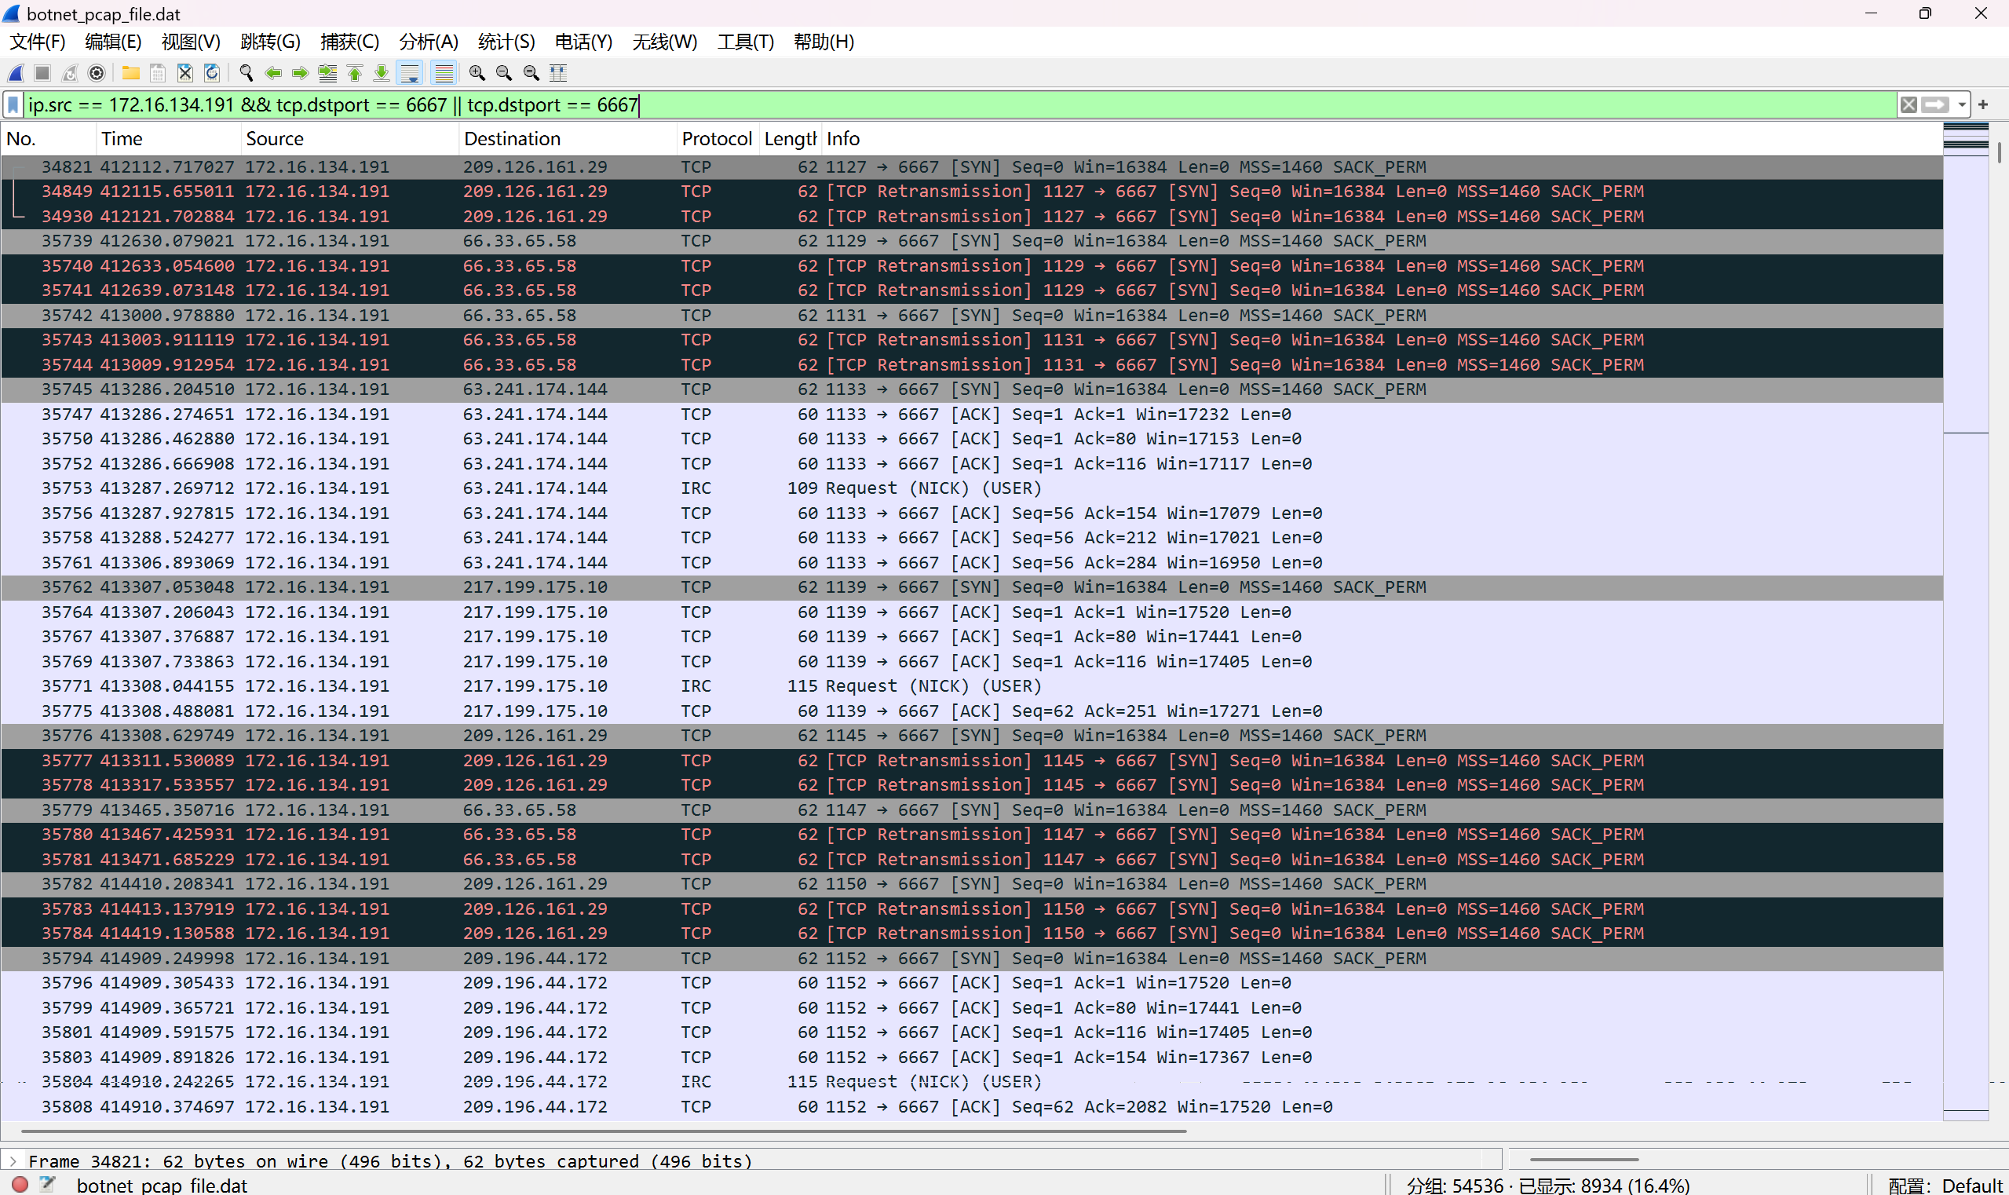
Task: Expand the Frame 34821 details tree
Action: (x=12, y=1160)
